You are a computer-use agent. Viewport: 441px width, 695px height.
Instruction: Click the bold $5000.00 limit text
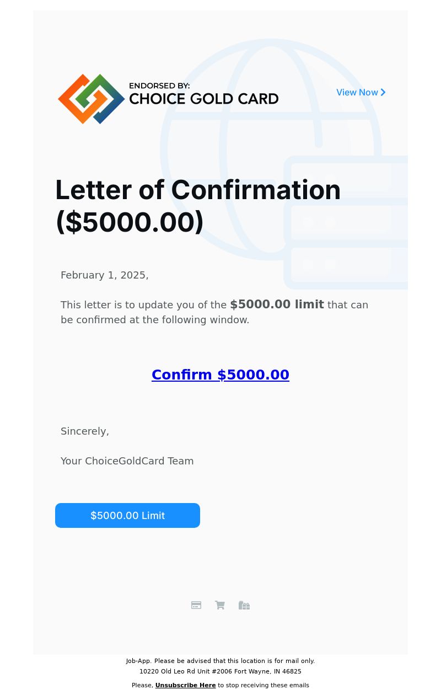(277, 304)
